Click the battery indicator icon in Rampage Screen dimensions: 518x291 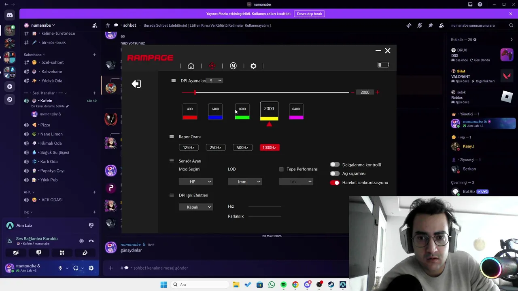[383, 65]
